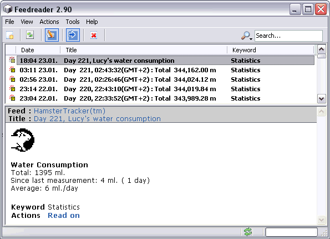Click the Search input field
This screenshot has height=239, width=330.
[288, 36]
